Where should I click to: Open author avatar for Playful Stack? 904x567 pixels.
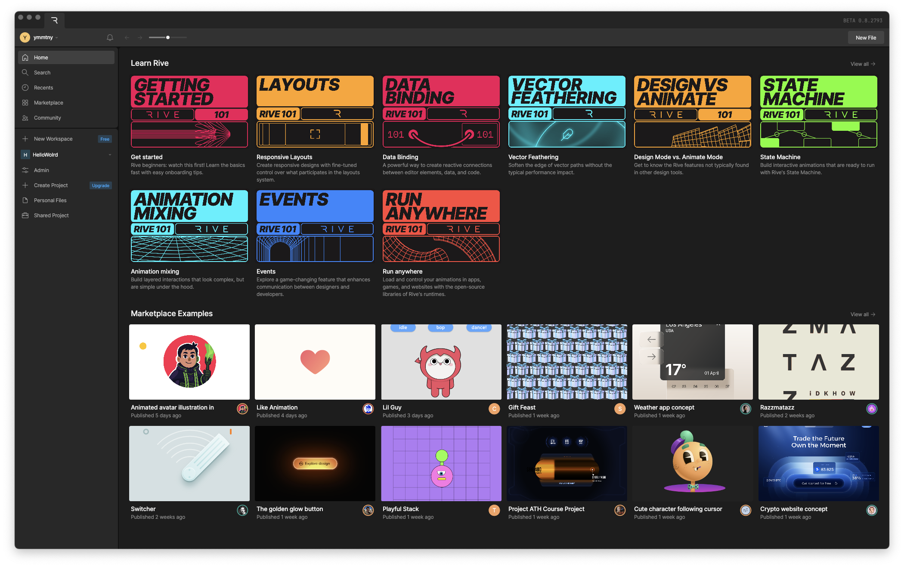tap(494, 510)
